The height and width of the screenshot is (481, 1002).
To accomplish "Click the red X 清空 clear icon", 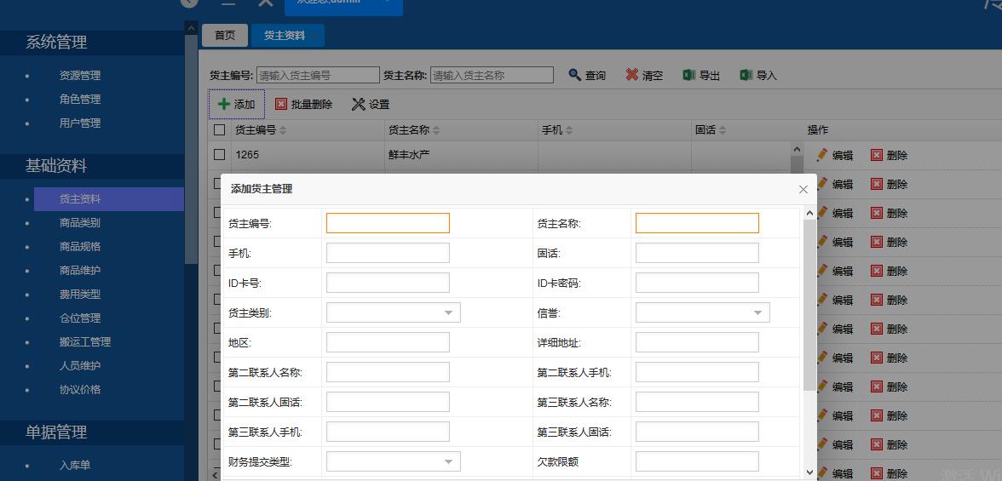I will [631, 75].
